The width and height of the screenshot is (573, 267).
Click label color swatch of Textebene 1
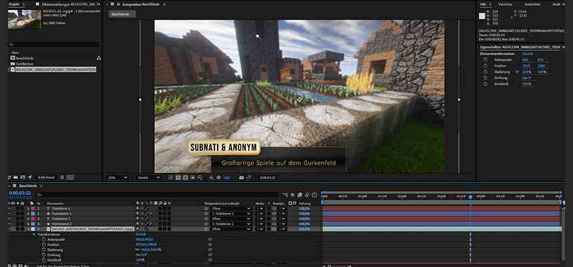[33, 208]
